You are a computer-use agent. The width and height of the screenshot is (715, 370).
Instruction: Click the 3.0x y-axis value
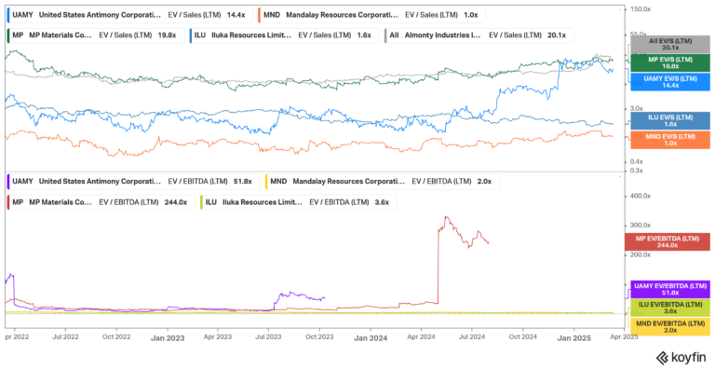click(636, 108)
